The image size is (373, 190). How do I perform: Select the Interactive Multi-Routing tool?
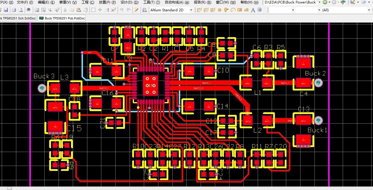click(213, 10)
